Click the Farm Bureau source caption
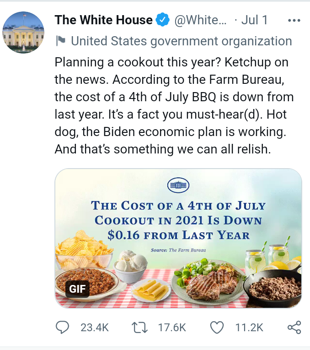Screen dimensions: 310x350 [178, 250]
